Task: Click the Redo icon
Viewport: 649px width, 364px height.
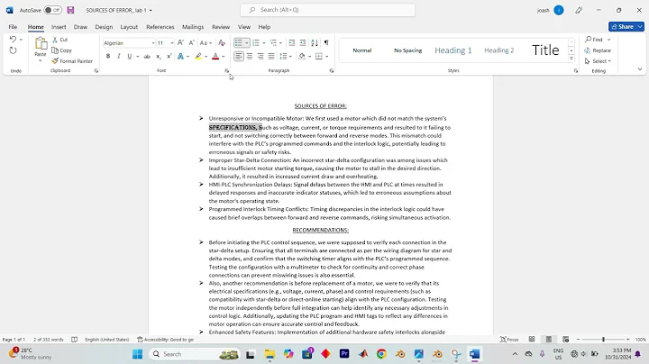Action: pos(13,50)
